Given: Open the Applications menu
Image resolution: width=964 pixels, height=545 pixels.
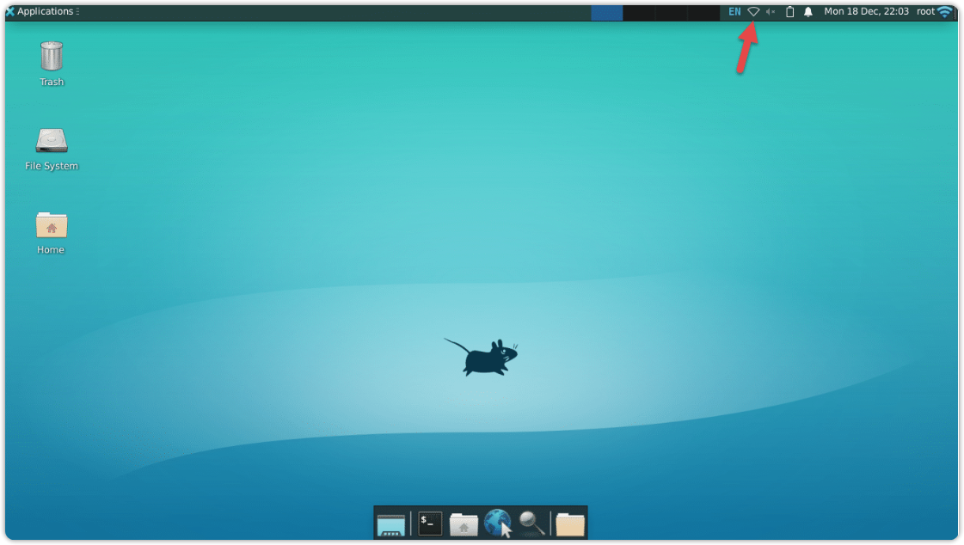Looking at the screenshot, I should pos(42,11).
